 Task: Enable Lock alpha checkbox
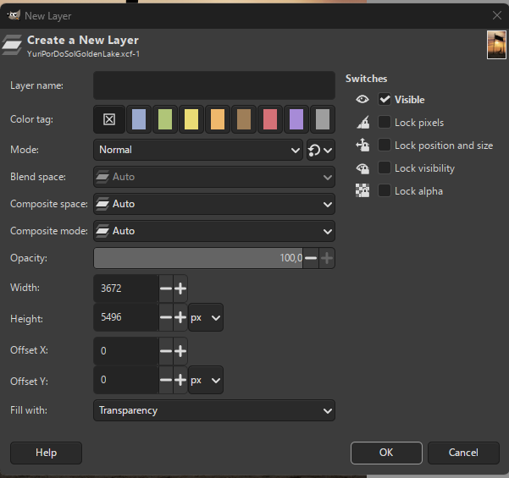(x=385, y=191)
